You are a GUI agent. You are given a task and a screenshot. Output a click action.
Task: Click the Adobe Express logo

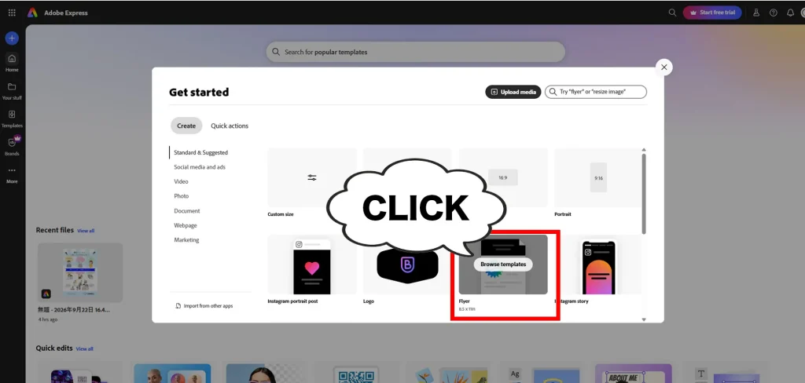point(32,13)
